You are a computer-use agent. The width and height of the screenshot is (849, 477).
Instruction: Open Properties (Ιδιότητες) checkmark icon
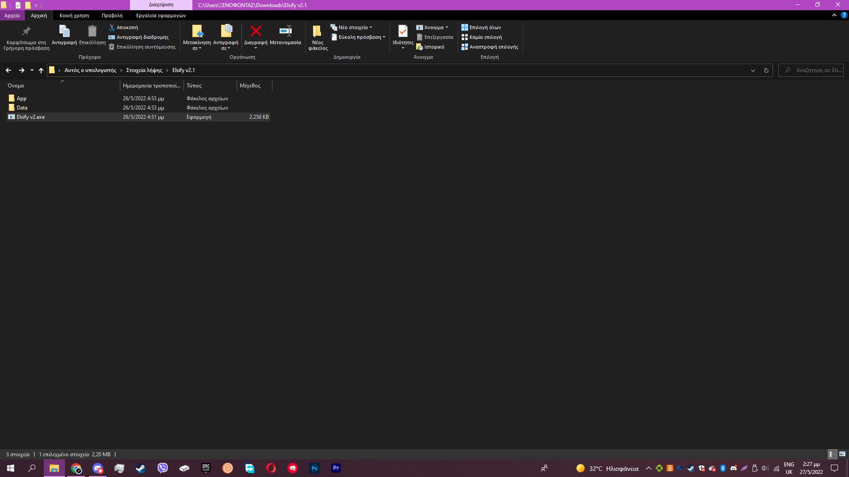tap(402, 31)
